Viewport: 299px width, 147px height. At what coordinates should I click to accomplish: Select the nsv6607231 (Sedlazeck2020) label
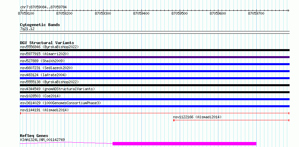(x=46, y=68)
